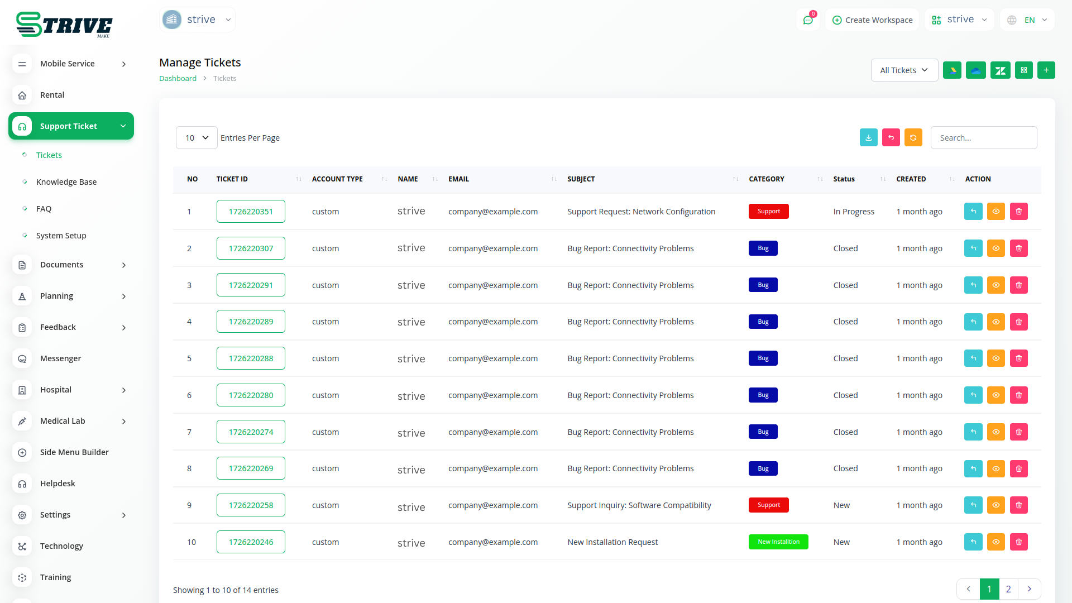Open the chat messages icon in header
The height and width of the screenshot is (603, 1072).
[807, 20]
